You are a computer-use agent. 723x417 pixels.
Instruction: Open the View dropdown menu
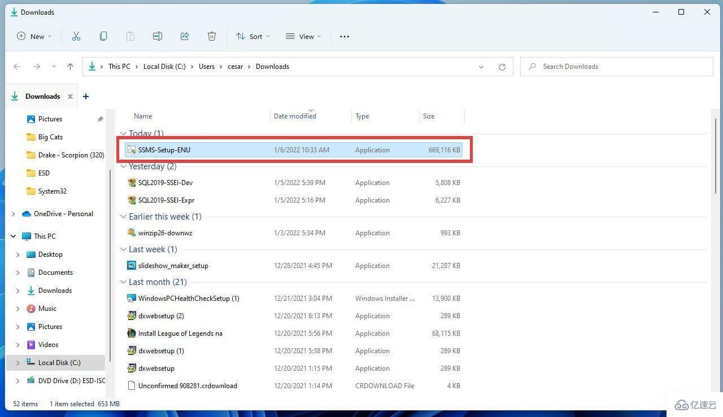pos(303,36)
